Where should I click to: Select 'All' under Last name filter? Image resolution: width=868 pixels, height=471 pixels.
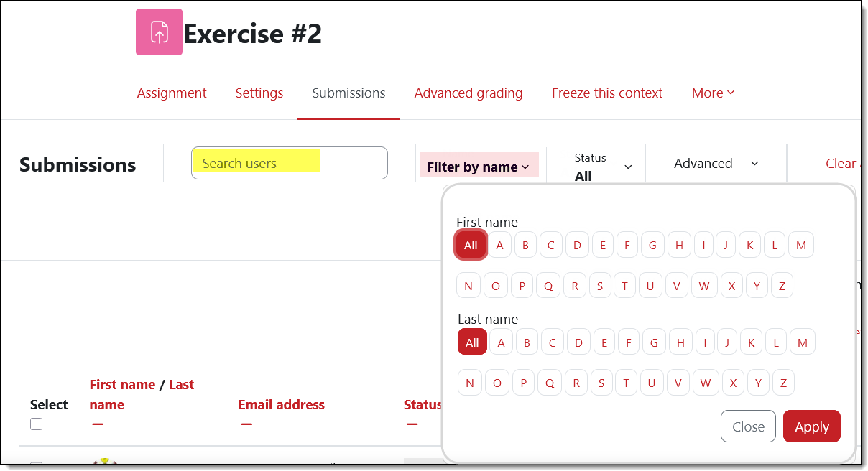tap(472, 342)
